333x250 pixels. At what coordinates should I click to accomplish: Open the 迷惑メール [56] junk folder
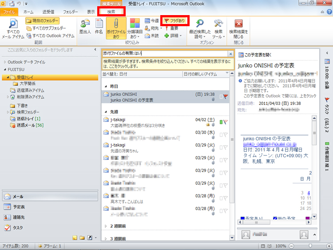click(x=27, y=125)
